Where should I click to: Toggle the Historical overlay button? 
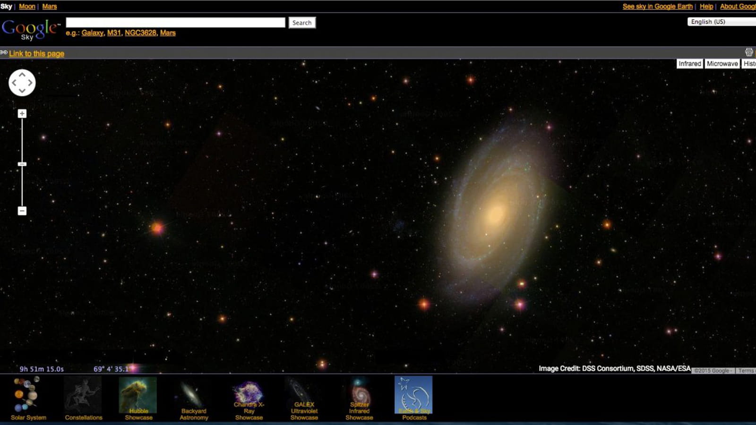pyautogui.click(x=749, y=64)
